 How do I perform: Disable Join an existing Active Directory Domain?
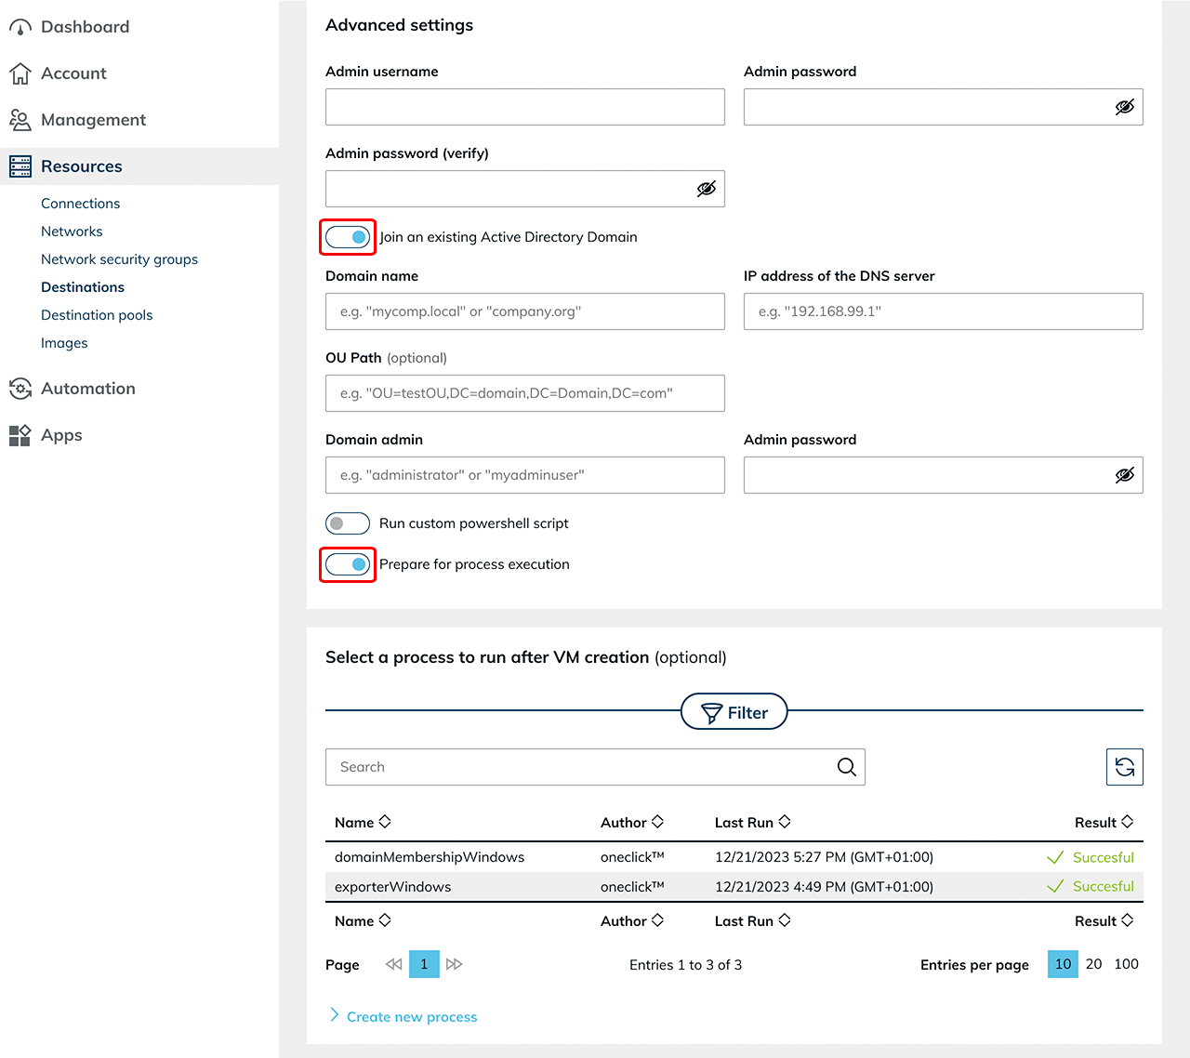pos(348,237)
